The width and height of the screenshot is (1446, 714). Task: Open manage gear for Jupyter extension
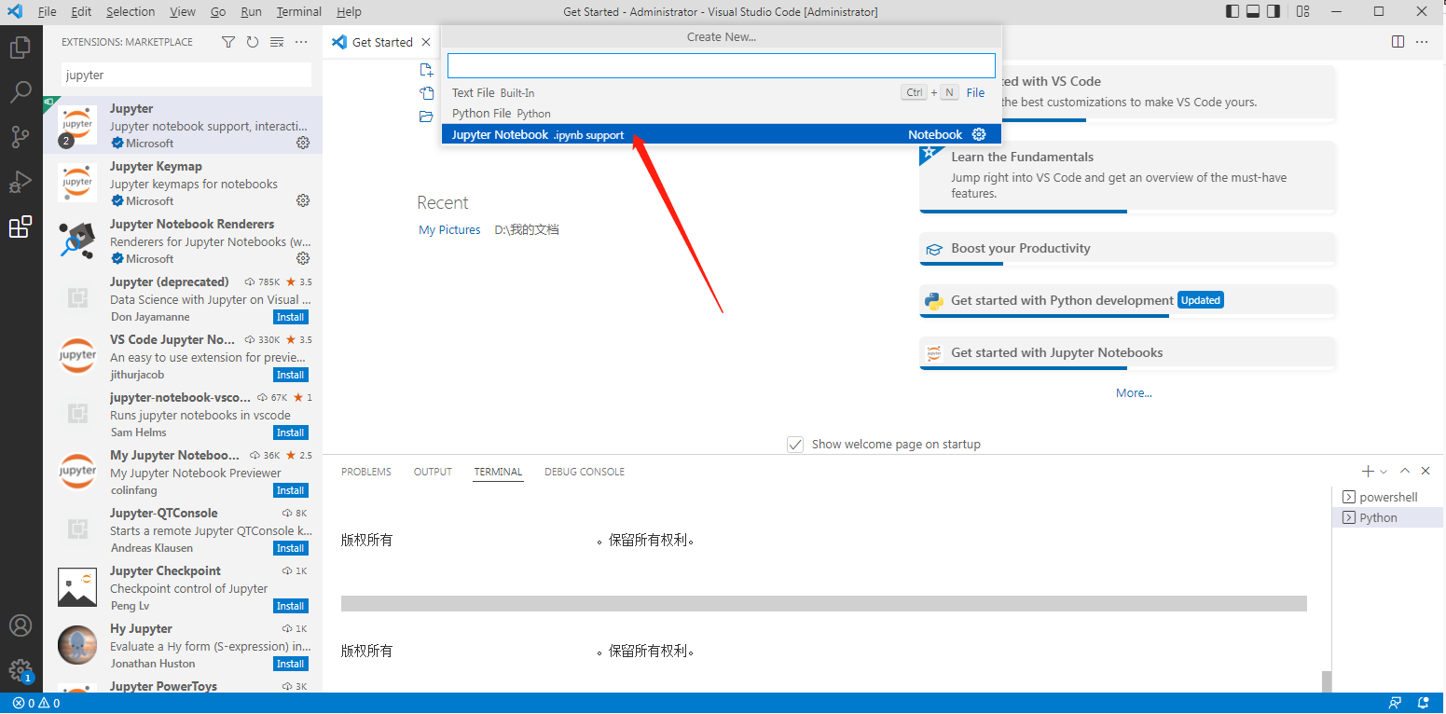coord(303,143)
